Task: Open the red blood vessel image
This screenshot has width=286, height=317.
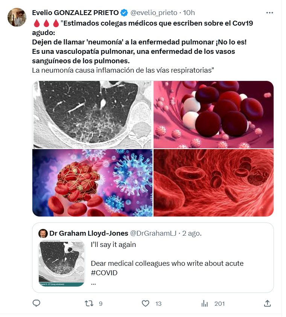Action: click(213, 183)
